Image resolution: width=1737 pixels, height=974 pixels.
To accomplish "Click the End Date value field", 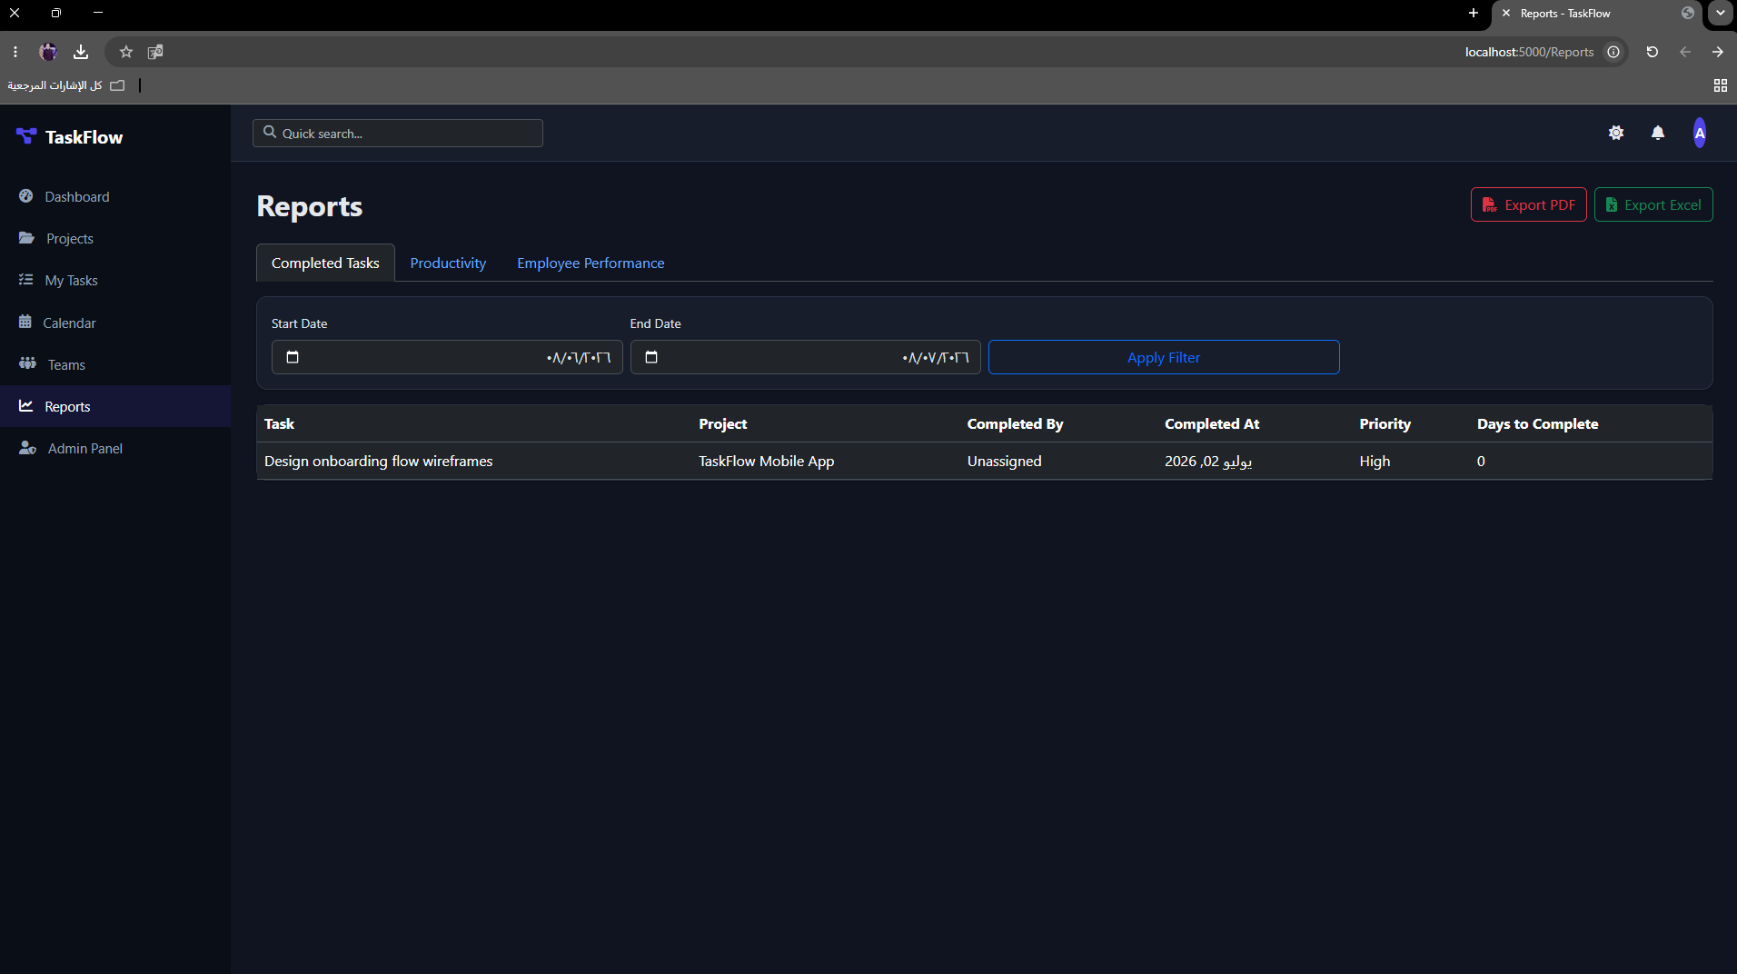I will [806, 357].
